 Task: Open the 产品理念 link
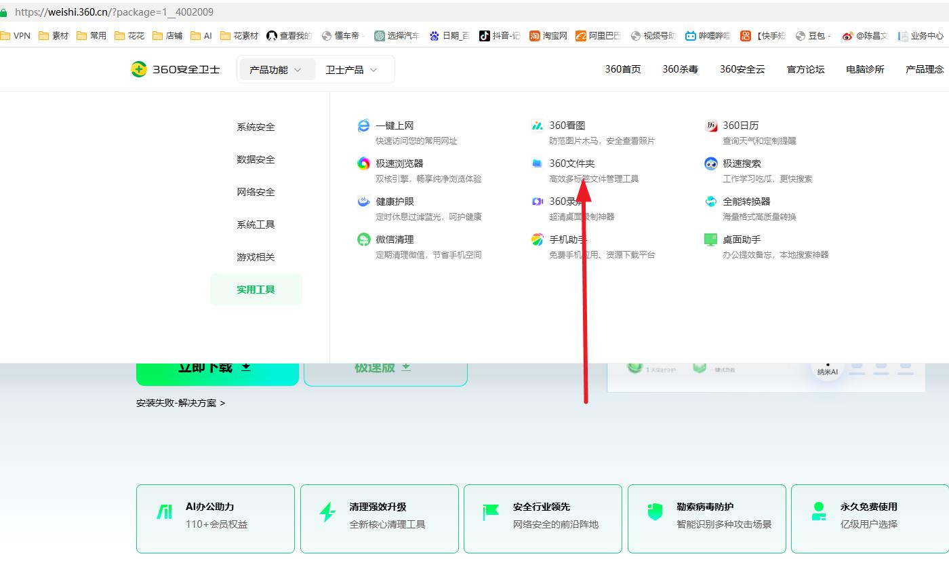(925, 69)
